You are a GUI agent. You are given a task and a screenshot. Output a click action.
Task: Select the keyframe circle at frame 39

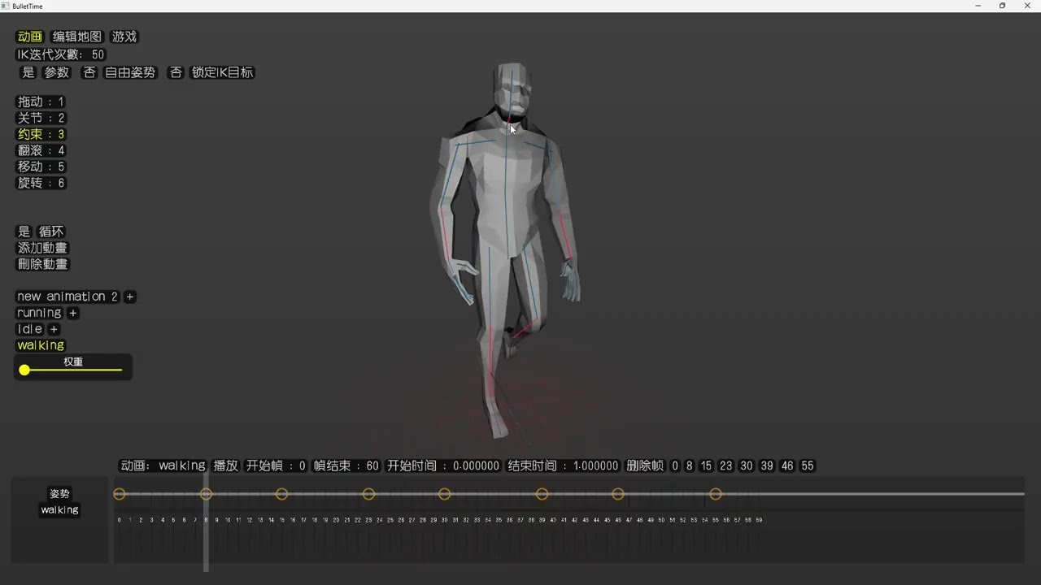tap(542, 494)
